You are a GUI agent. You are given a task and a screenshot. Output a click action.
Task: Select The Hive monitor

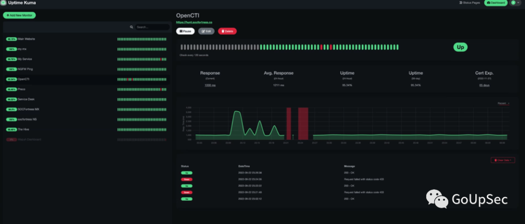click(87, 130)
